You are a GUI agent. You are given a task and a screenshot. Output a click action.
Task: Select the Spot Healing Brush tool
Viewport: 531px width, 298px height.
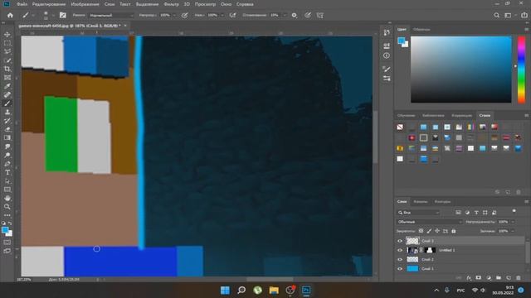point(7,94)
